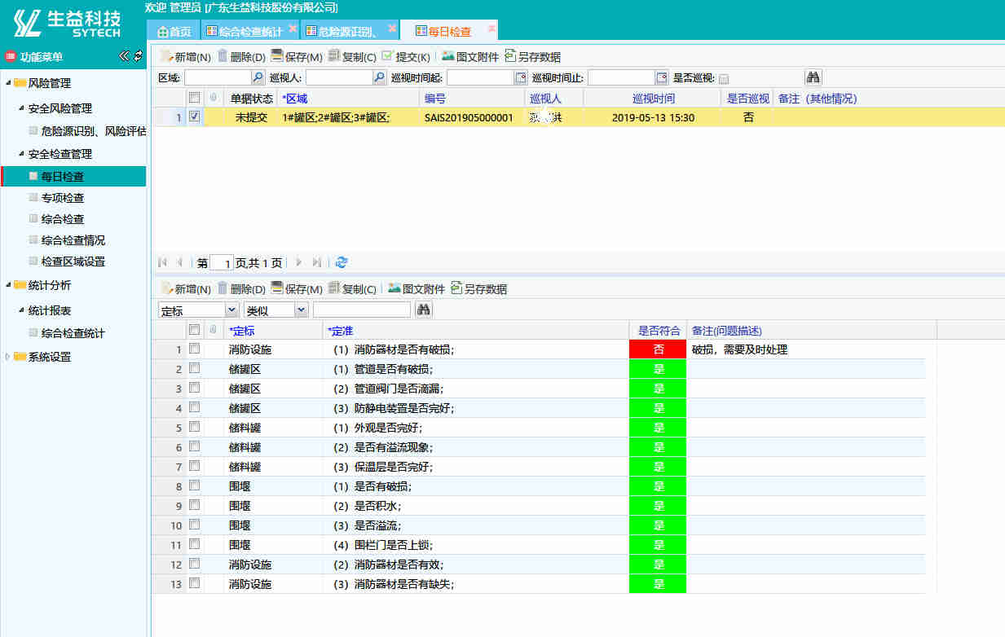
Task: Click the green 是 cell for 围栏门是否上锁
Action: point(659,545)
